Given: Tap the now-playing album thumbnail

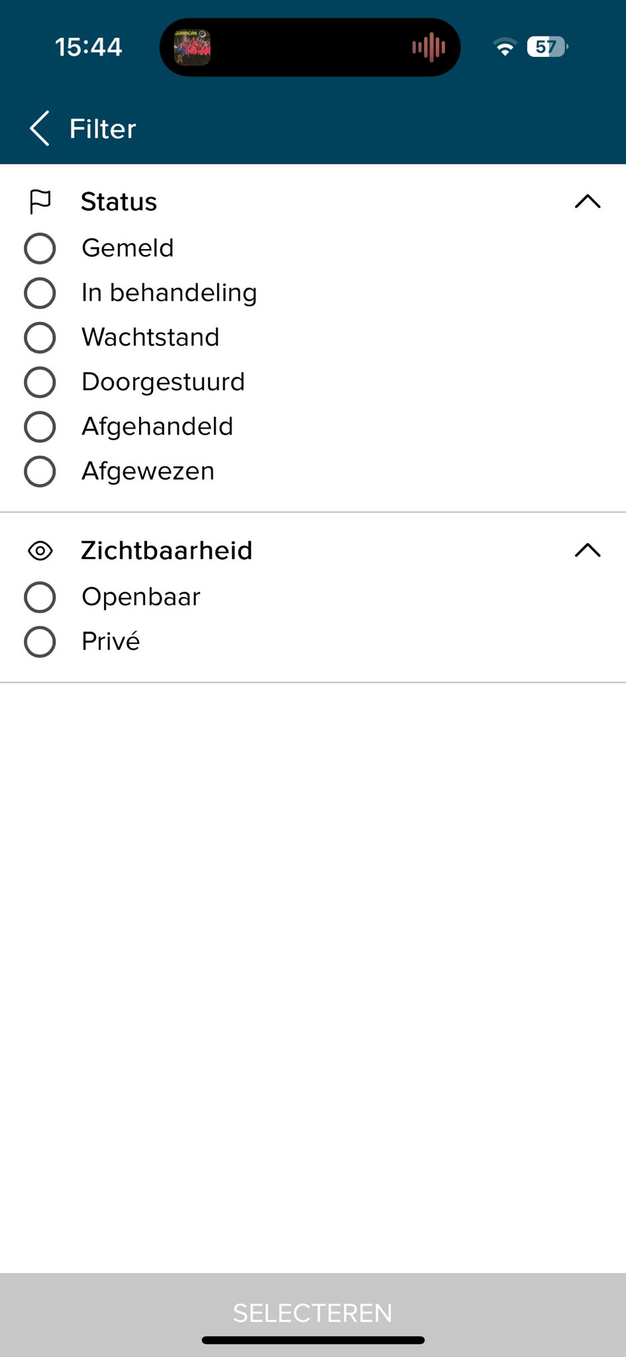Looking at the screenshot, I should [192, 47].
